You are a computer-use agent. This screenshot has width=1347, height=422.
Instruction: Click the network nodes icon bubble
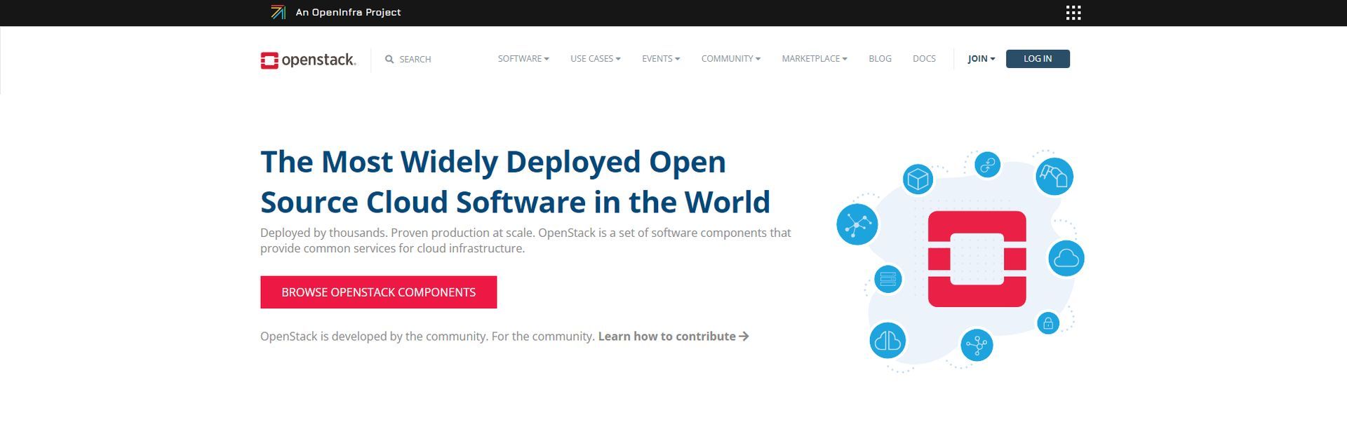[857, 224]
